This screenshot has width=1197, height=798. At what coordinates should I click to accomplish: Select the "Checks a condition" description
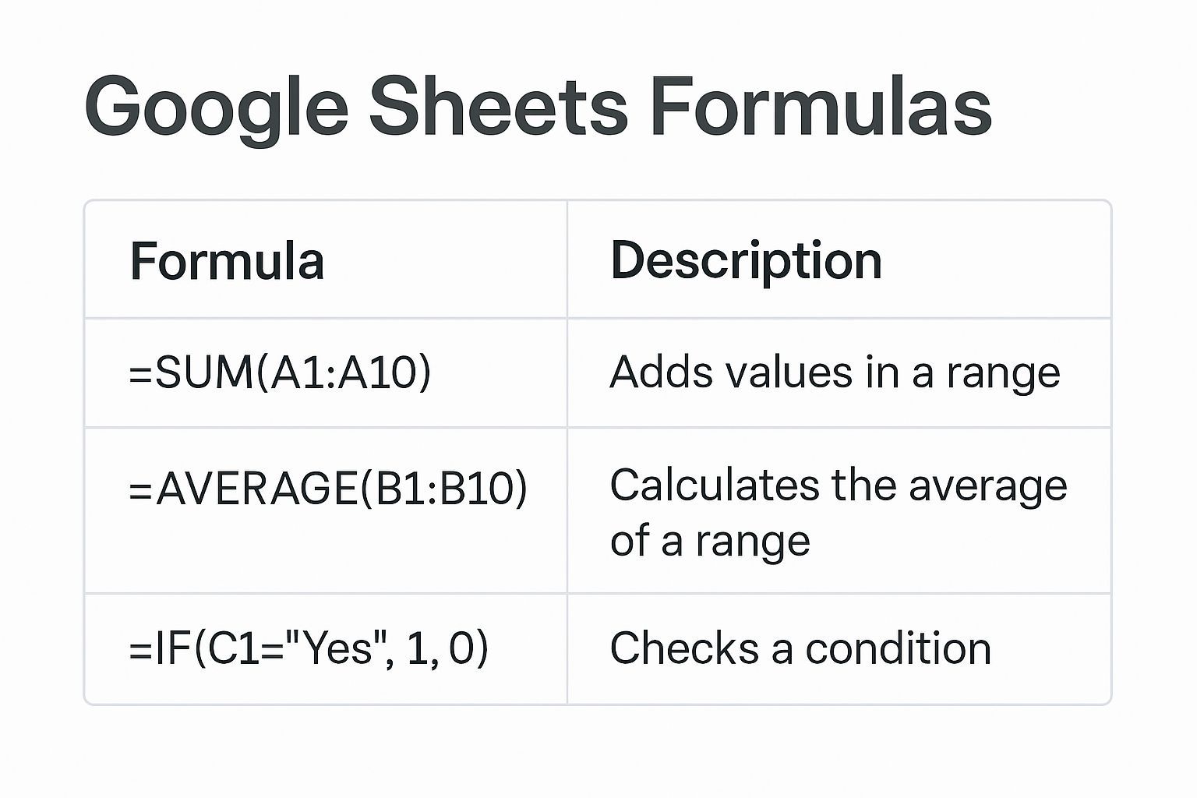click(x=800, y=648)
